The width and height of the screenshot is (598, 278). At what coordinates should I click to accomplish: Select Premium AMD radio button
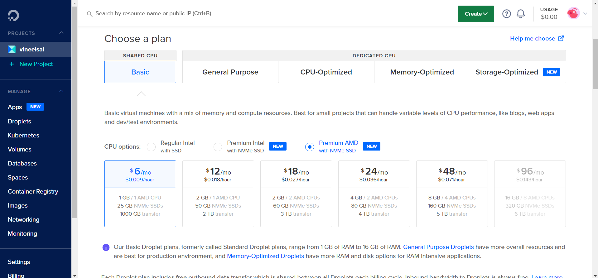(x=309, y=147)
